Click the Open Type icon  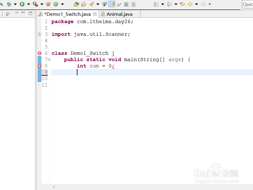[76, 4]
